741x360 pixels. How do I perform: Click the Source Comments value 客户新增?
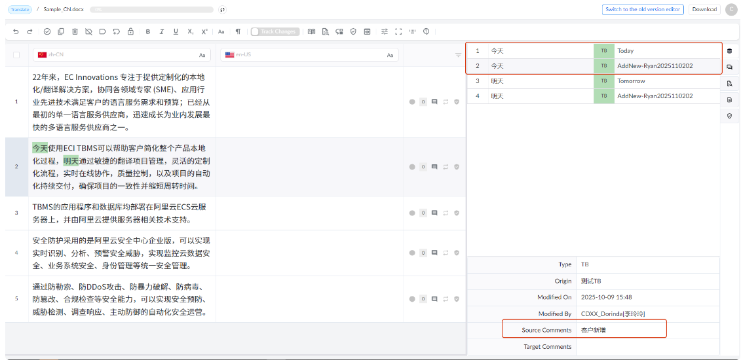point(594,331)
